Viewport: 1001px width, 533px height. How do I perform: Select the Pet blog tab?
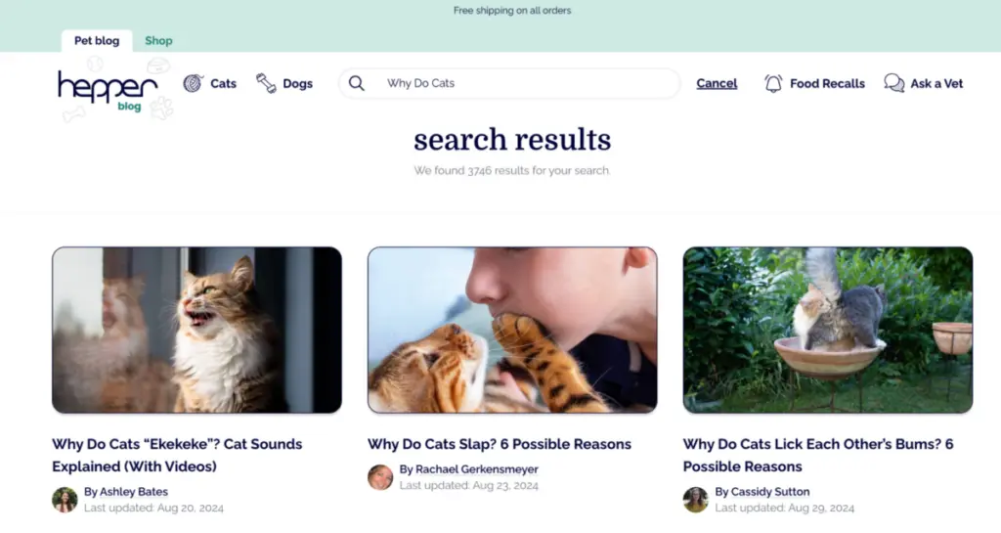[97, 40]
